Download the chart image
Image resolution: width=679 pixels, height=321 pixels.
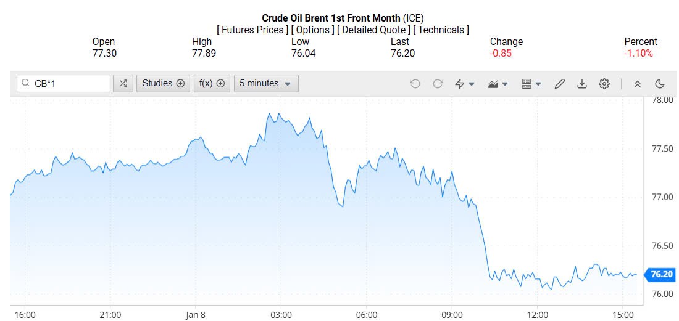click(581, 84)
